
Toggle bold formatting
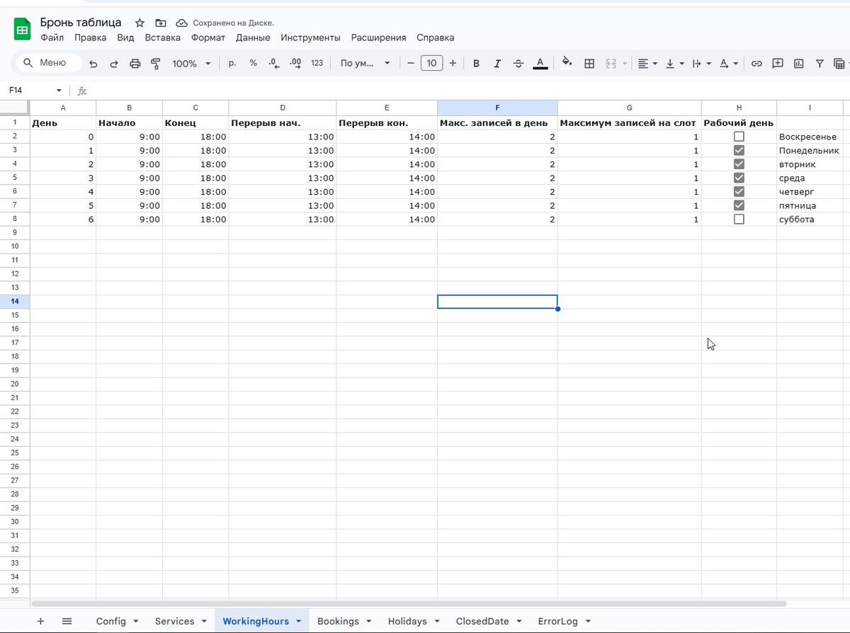[x=476, y=64]
